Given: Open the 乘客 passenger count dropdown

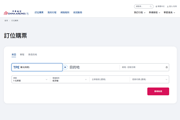Looking at the screenshot, I should [x=30, y=79].
